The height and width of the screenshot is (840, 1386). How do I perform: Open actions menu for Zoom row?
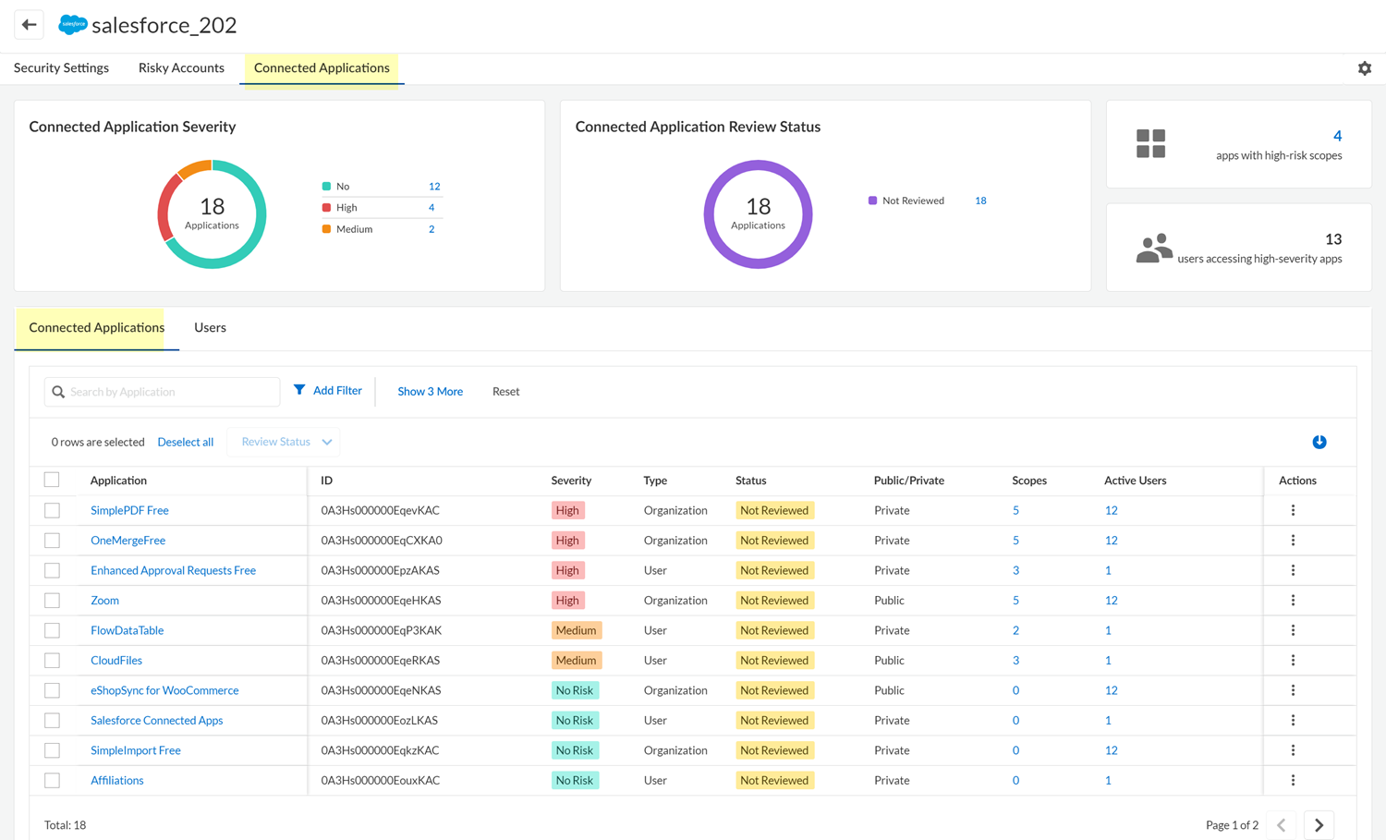(x=1293, y=601)
